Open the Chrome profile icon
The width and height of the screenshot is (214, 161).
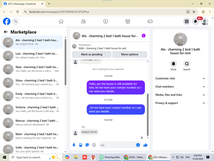pyautogui.click(x=203, y=12)
